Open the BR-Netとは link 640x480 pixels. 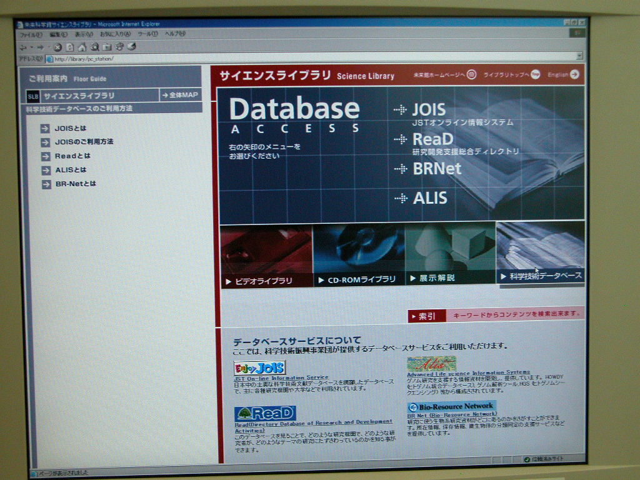[x=76, y=184]
